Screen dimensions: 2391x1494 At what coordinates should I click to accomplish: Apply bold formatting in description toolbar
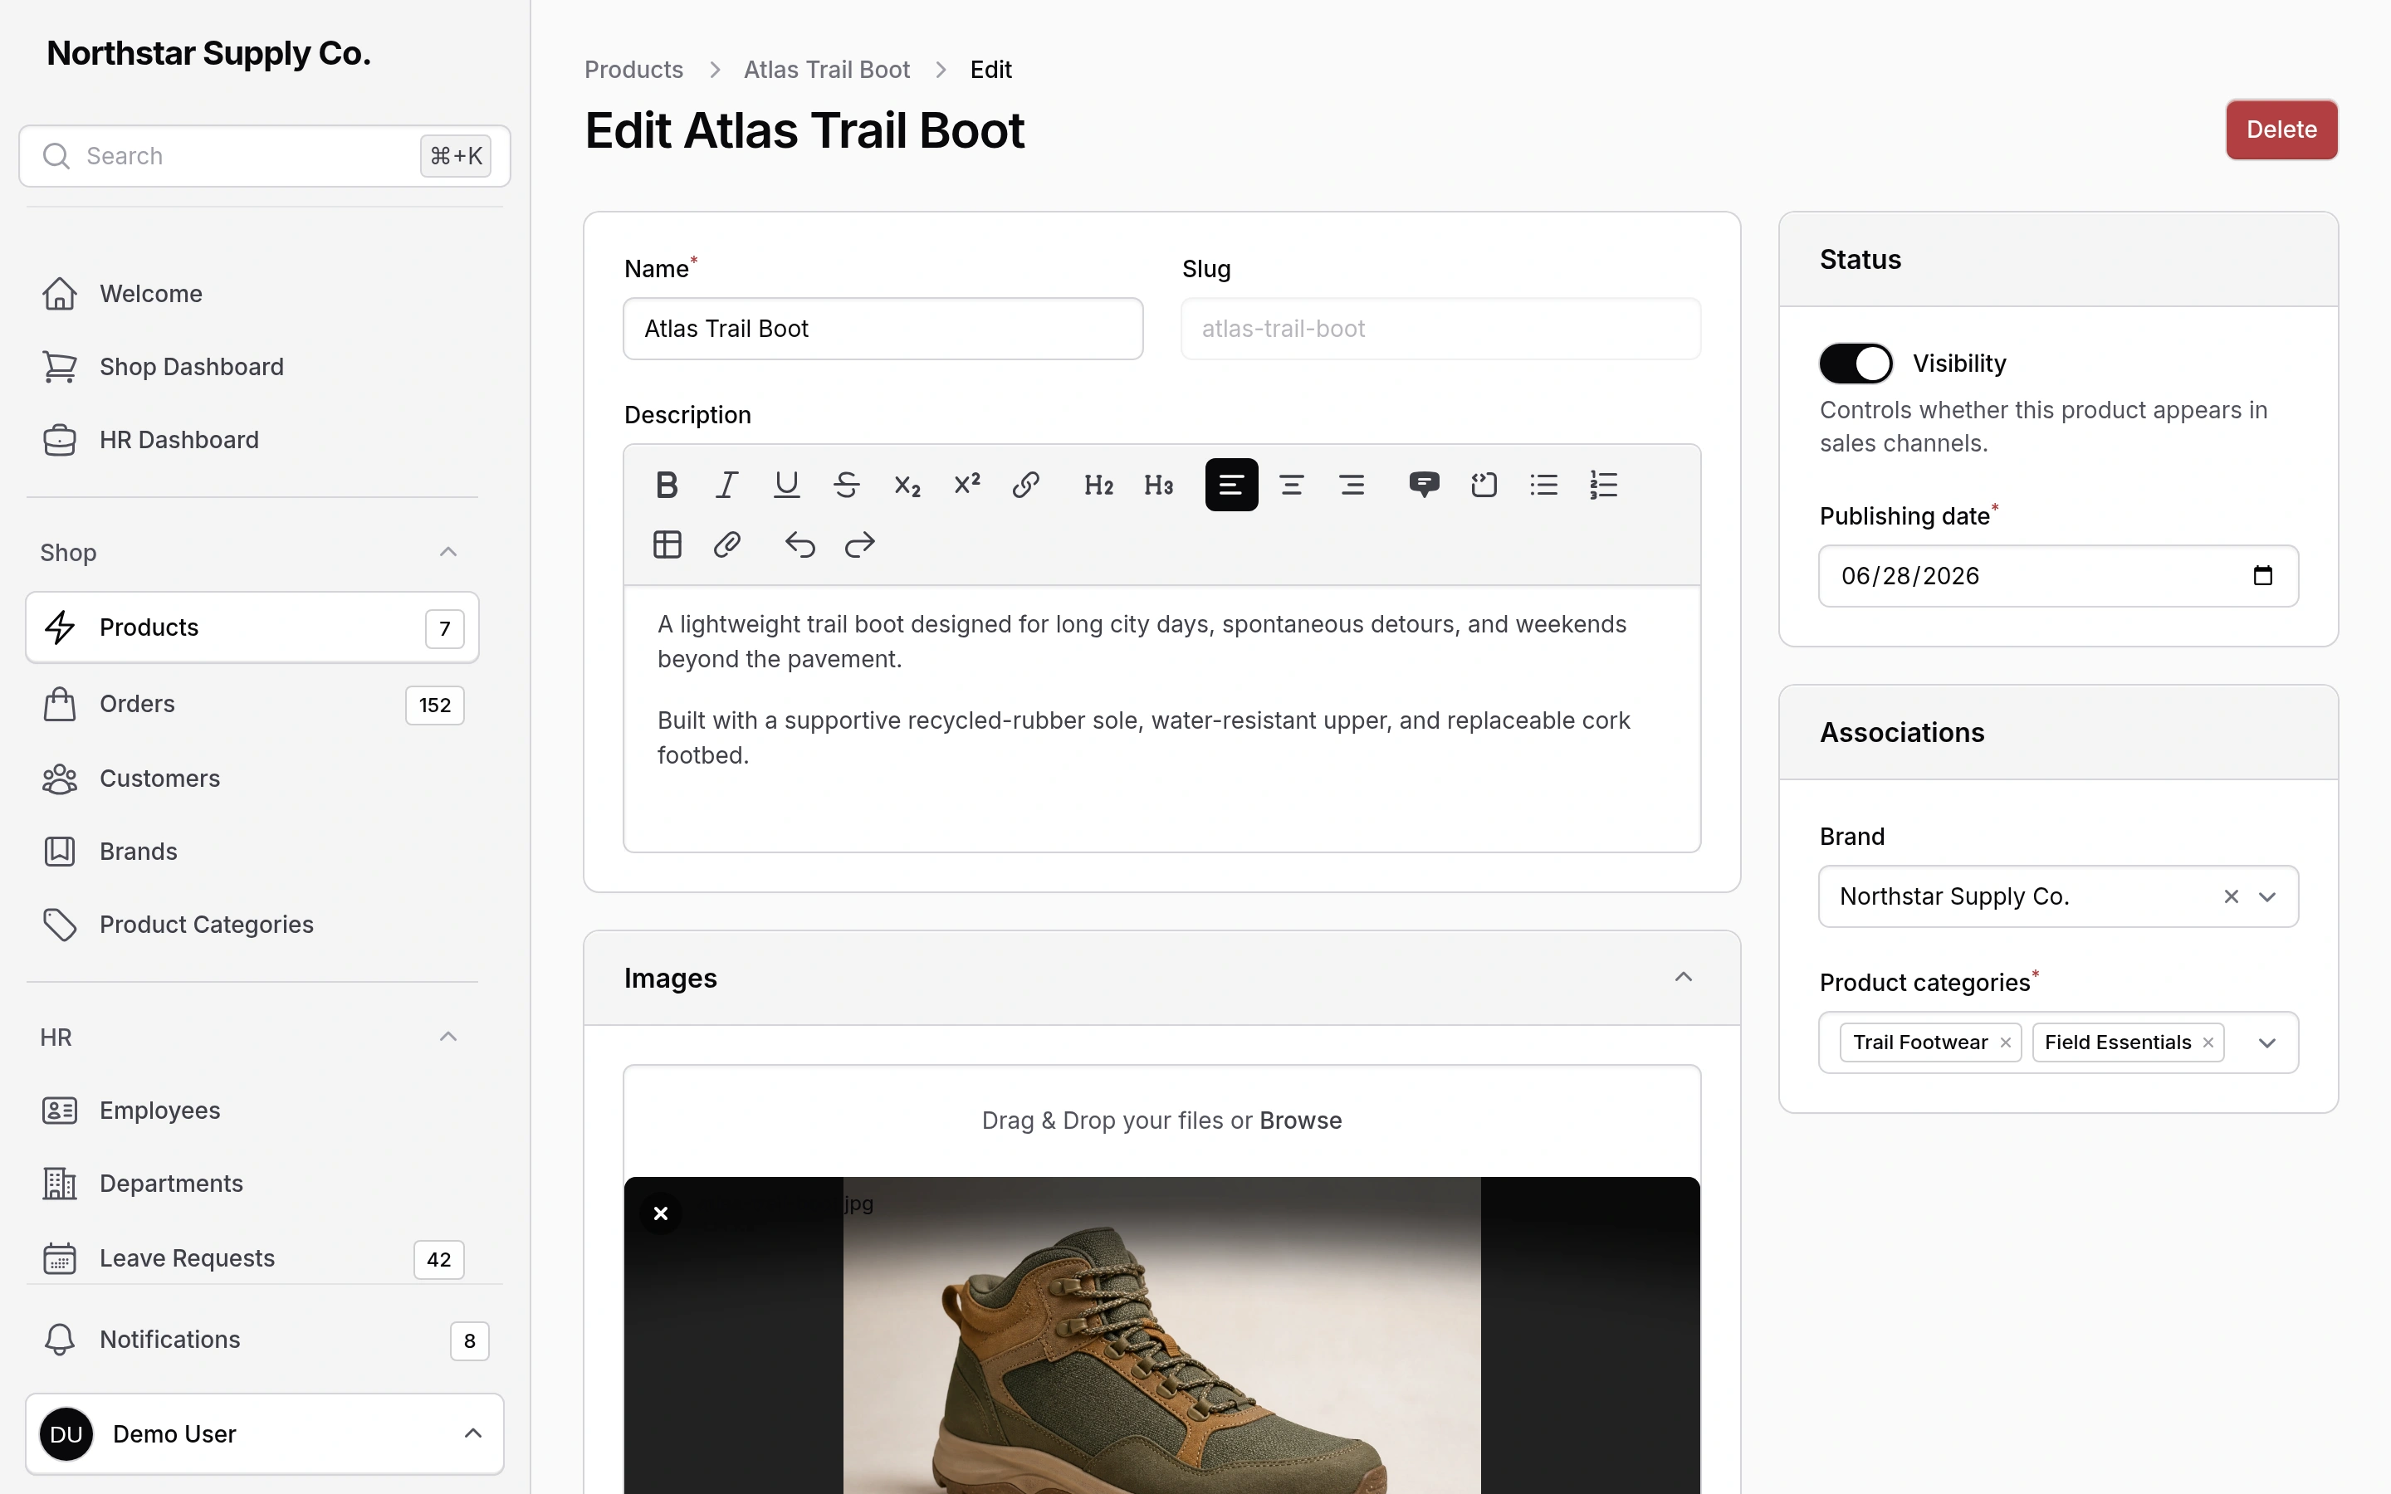point(667,484)
